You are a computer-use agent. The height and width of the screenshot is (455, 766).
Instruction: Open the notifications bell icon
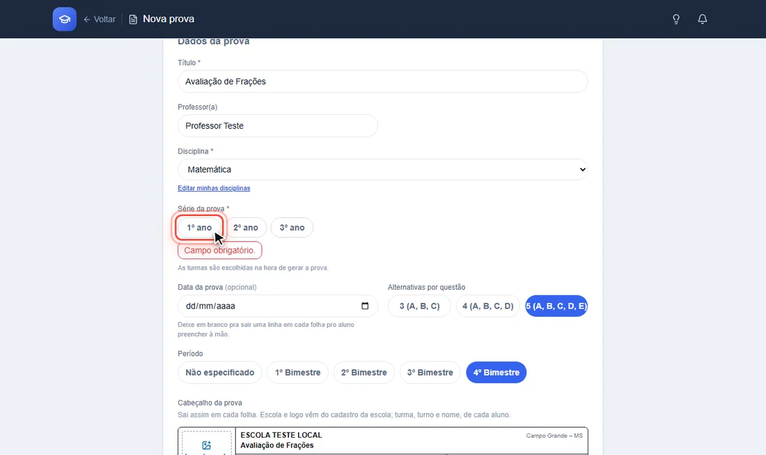(x=702, y=19)
